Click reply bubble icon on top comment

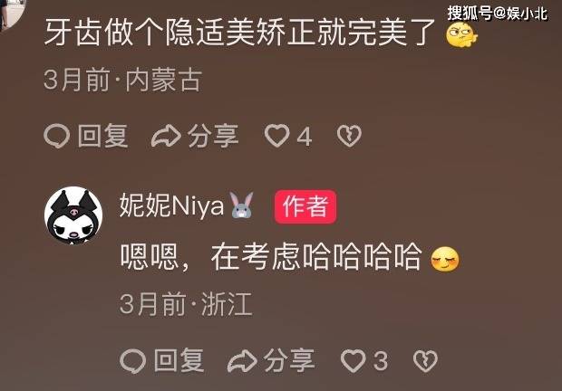[56, 136]
